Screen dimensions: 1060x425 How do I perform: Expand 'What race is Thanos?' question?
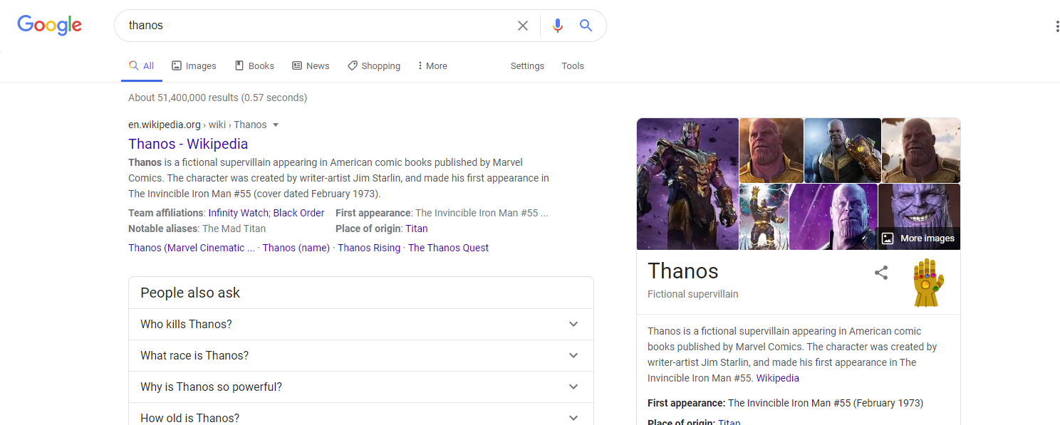click(360, 355)
